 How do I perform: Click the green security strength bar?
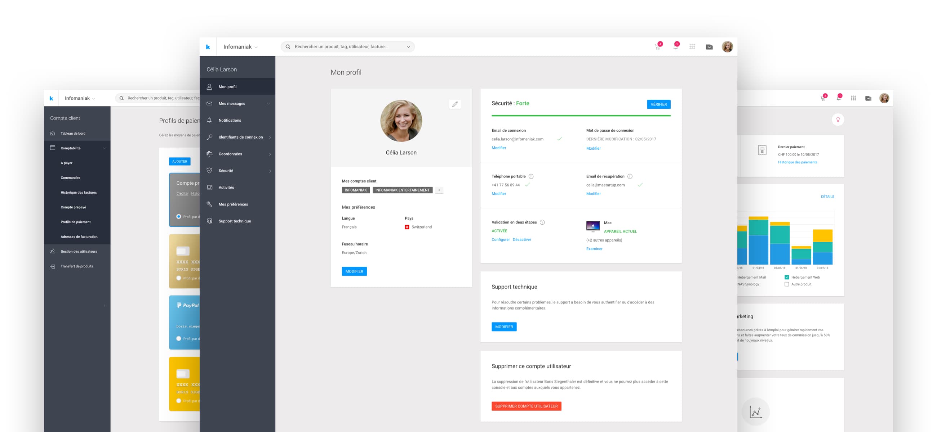click(x=581, y=116)
